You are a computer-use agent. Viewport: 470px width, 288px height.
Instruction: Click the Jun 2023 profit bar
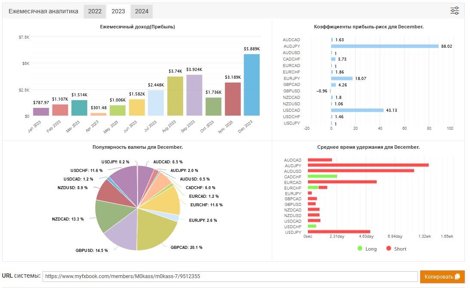[137, 107]
